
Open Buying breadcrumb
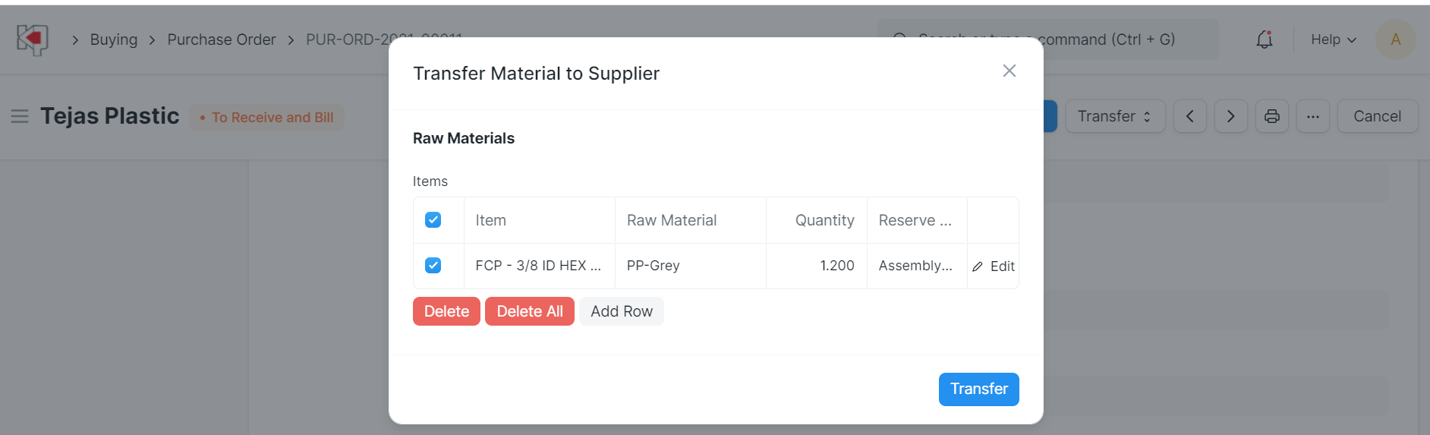[114, 39]
